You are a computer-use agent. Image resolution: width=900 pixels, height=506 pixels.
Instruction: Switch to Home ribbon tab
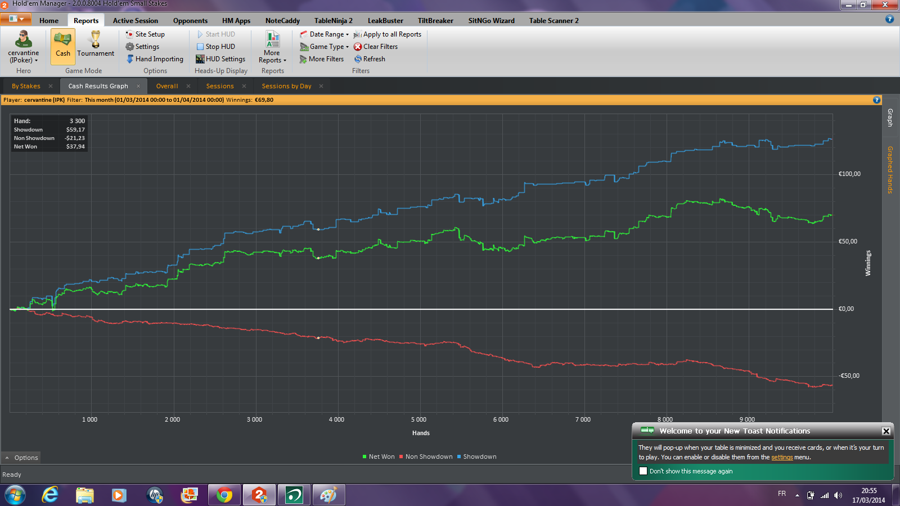(49, 21)
